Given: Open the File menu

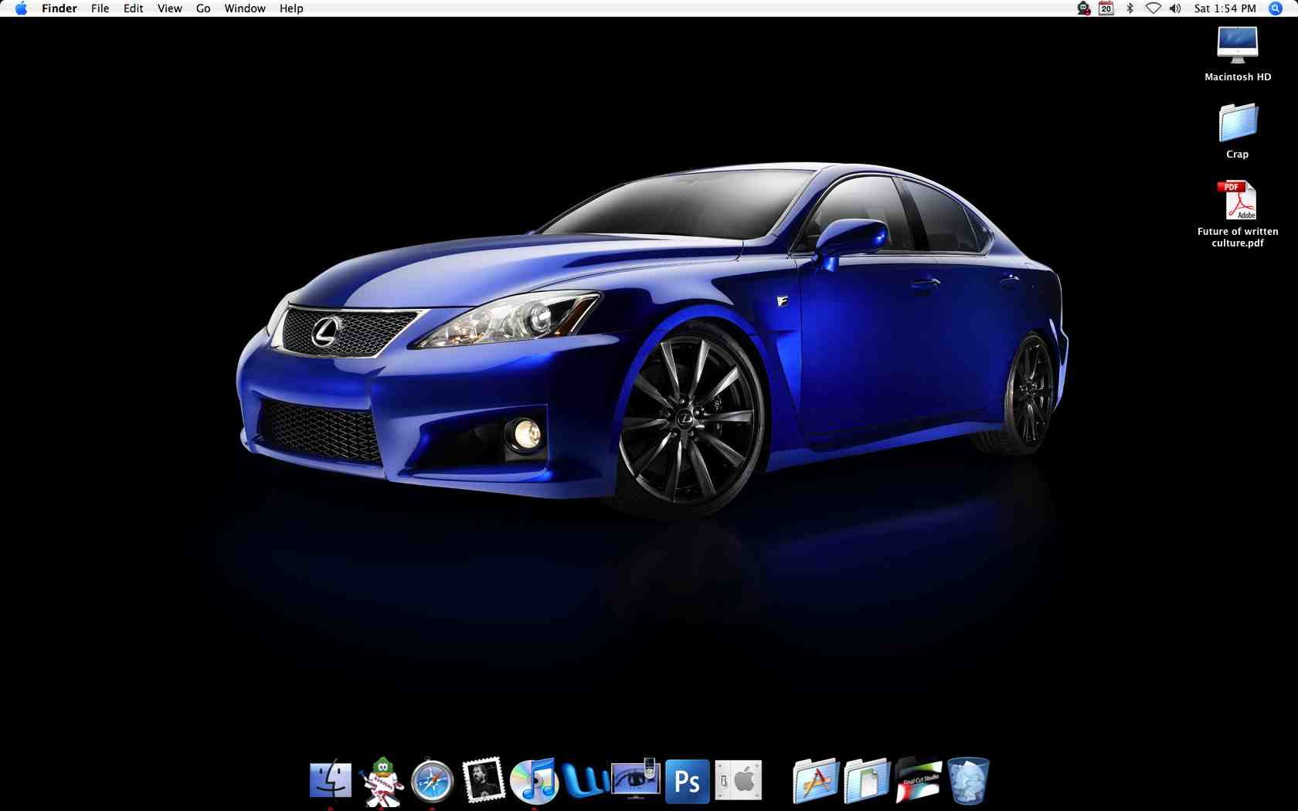Looking at the screenshot, I should pos(100,8).
